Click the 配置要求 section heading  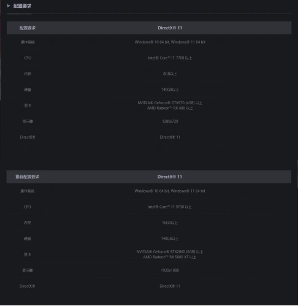coord(22,6)
